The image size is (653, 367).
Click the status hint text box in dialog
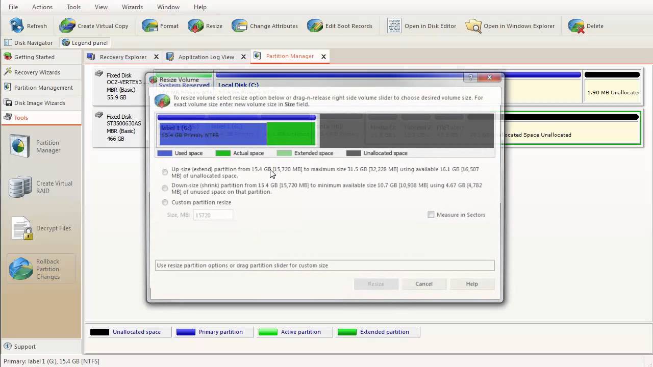(325, 265)
